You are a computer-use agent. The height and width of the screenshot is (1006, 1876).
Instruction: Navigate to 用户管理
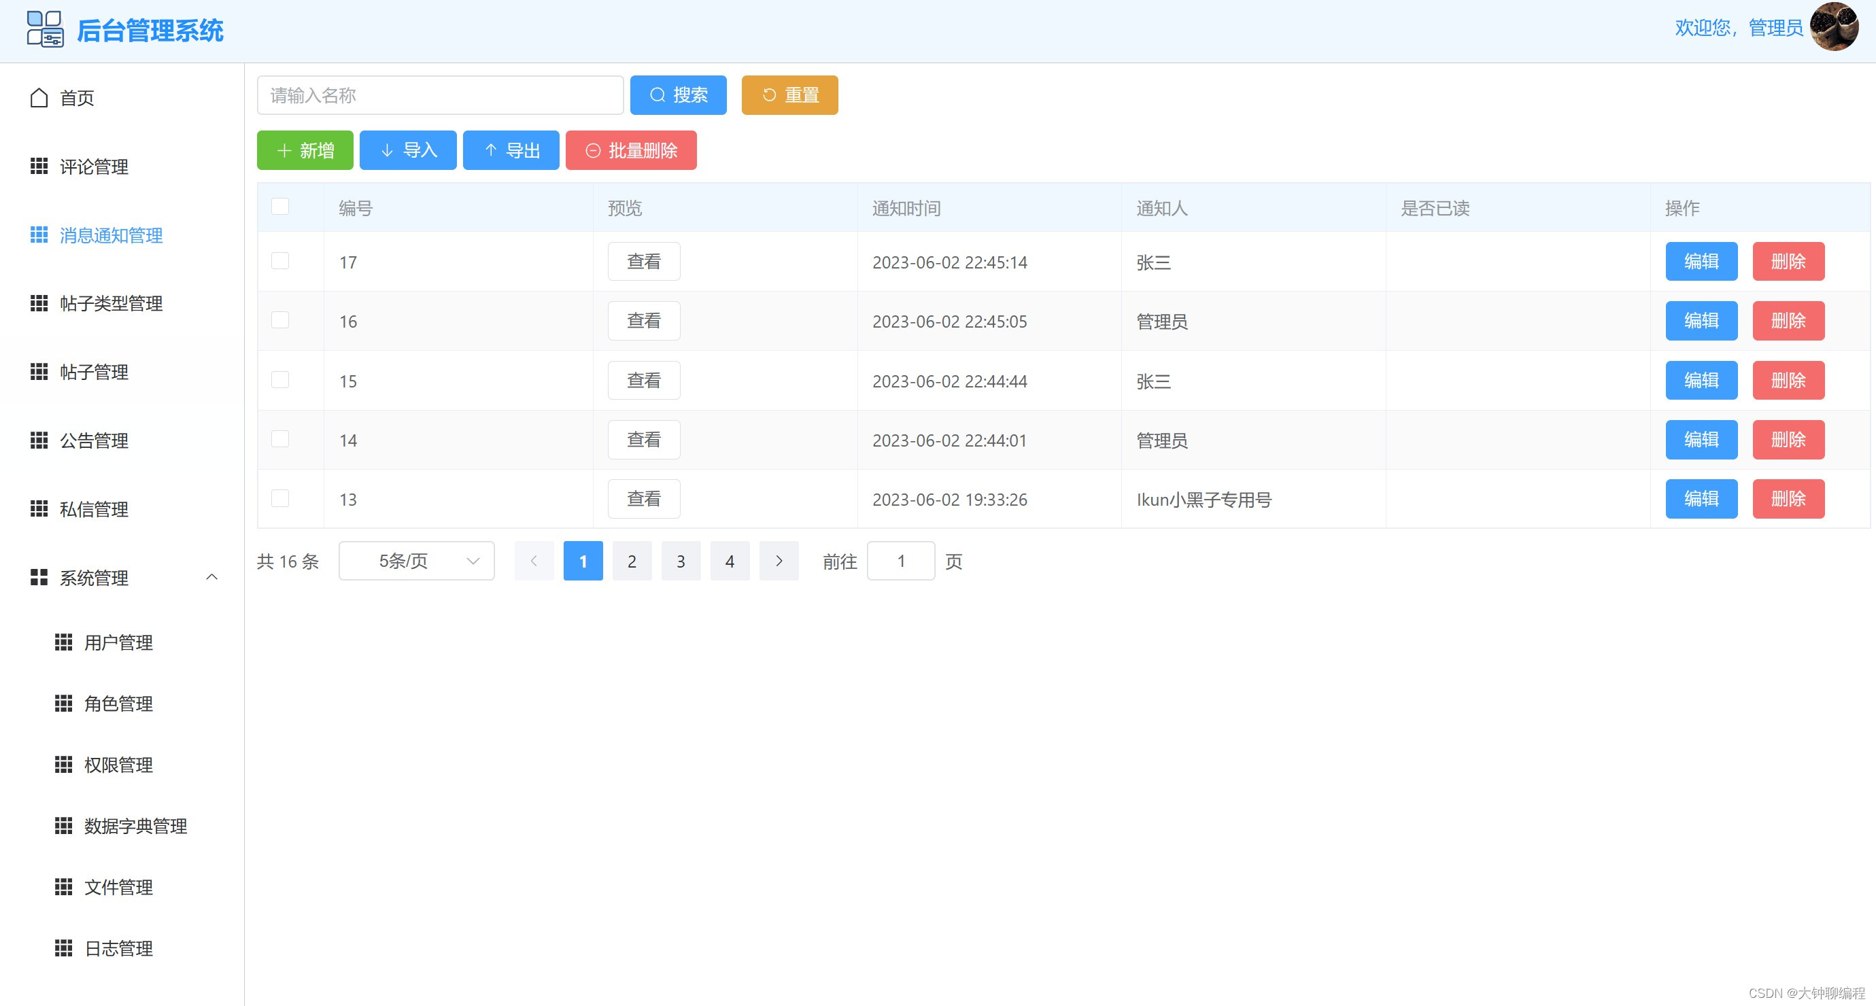pyautogui.click(x=122, y=642)
